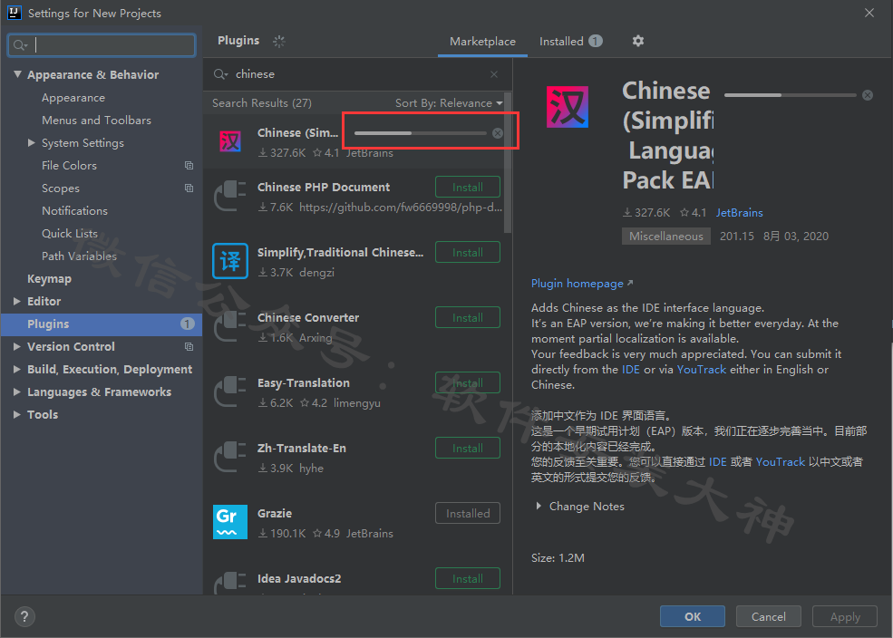
Task: Open plugin search history magnifier dropdown
Action: coord(220,74)
